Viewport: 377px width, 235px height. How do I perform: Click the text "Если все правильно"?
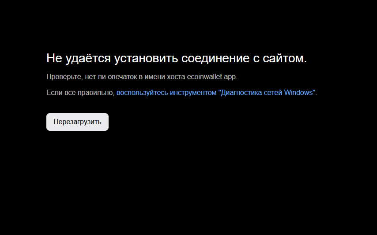[80, 93]
